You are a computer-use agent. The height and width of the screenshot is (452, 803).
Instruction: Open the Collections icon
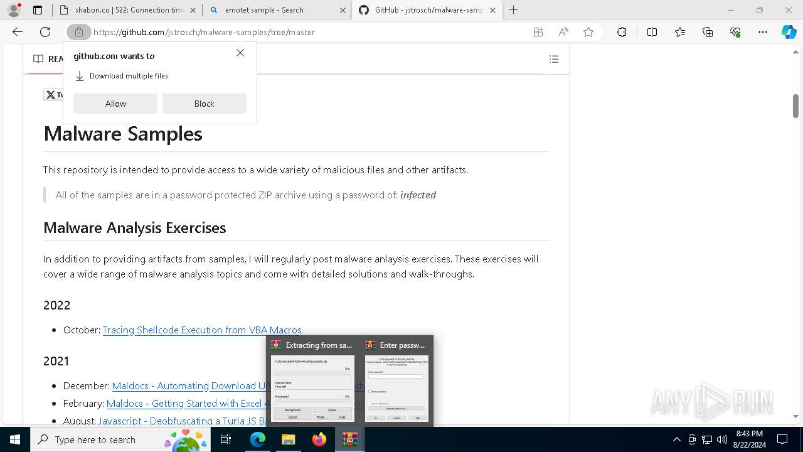[x=708, y=32]
